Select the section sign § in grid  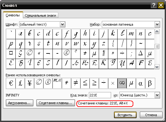pyautogui.click(x=20, y=54)
